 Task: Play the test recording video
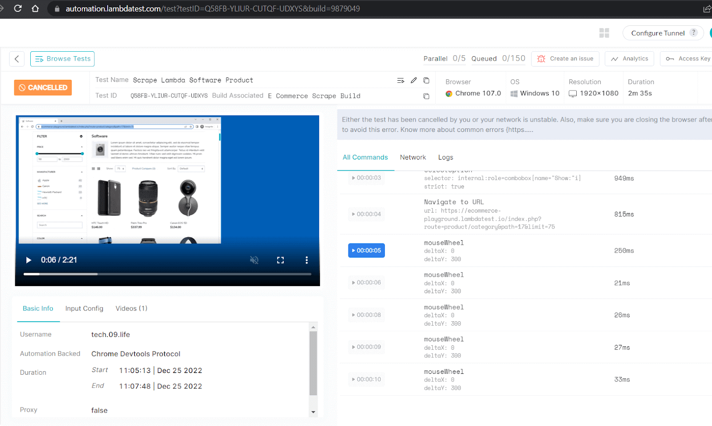[x=28, y=260]
